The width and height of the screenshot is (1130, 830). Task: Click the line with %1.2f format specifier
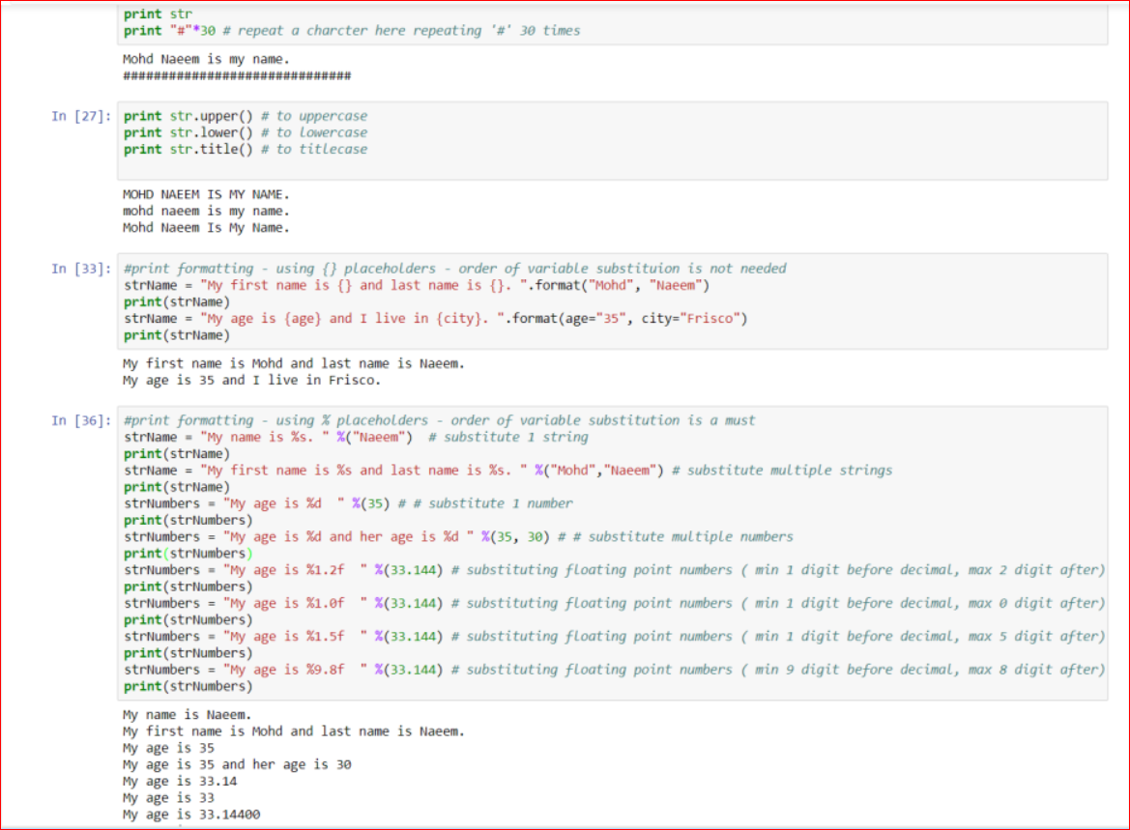click(614, 570)
